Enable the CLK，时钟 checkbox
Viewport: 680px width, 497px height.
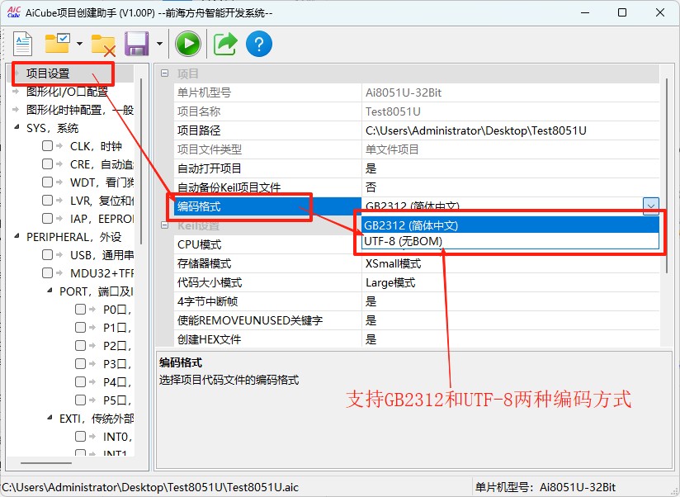point(47,146)
